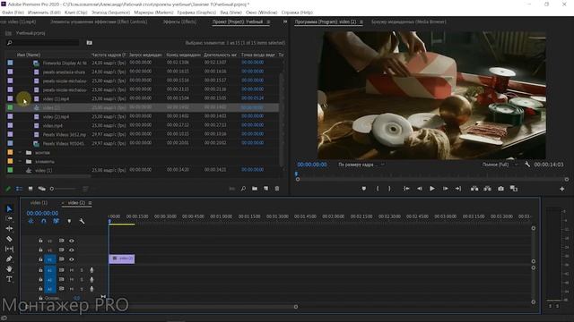574x322 pixels.
Task: Expand the second orange bin folder
Action: point(20,161)
